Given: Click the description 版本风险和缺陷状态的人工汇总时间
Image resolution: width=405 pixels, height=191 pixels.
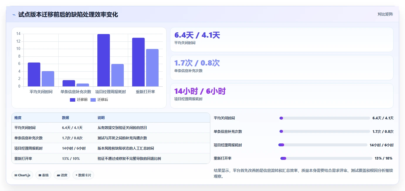Looking at the screenshot, I should (x=126, y=148).
